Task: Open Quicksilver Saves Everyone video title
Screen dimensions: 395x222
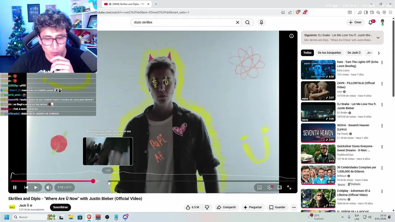Action: (355, 148)
